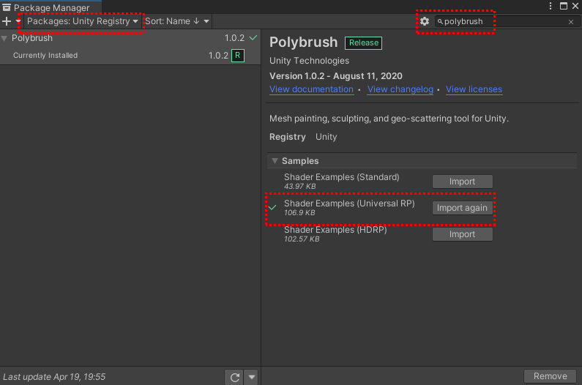Click the Polybrush title heading
The height and width of the screenshot is (385, 582).
pyautogui.click(x=304, y=42)
